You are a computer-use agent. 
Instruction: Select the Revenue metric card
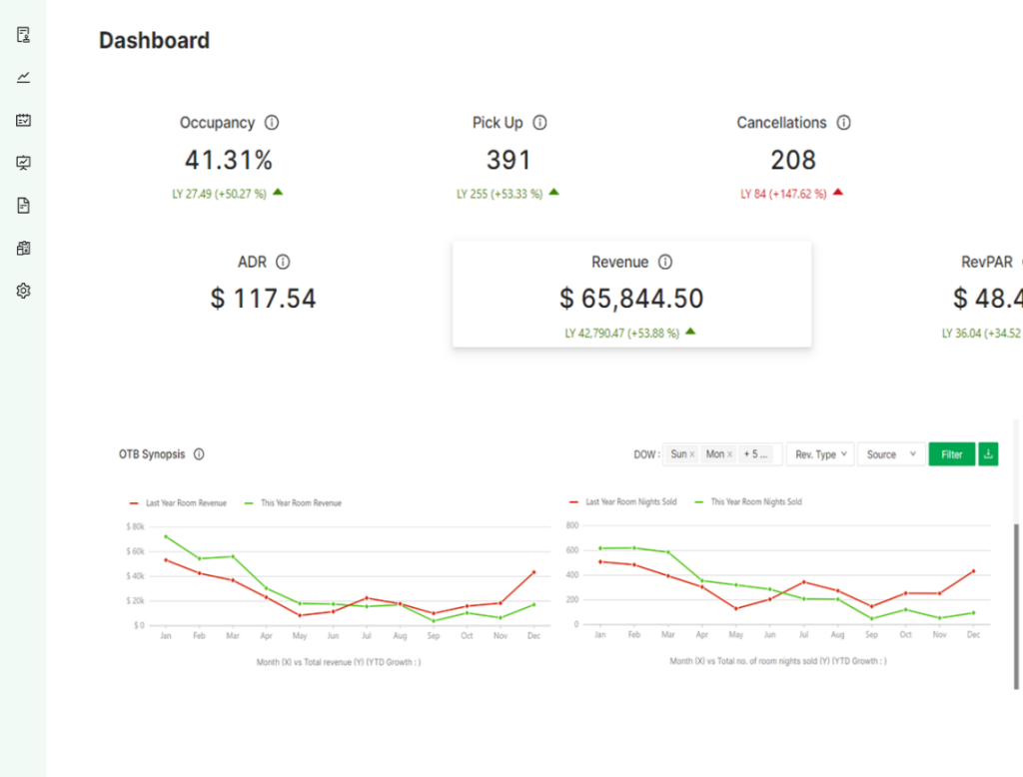631,295
